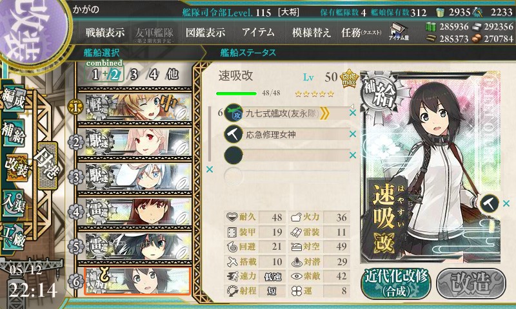
Task: Open the アイテム屋 shop icon
Action: coord(398,32)
